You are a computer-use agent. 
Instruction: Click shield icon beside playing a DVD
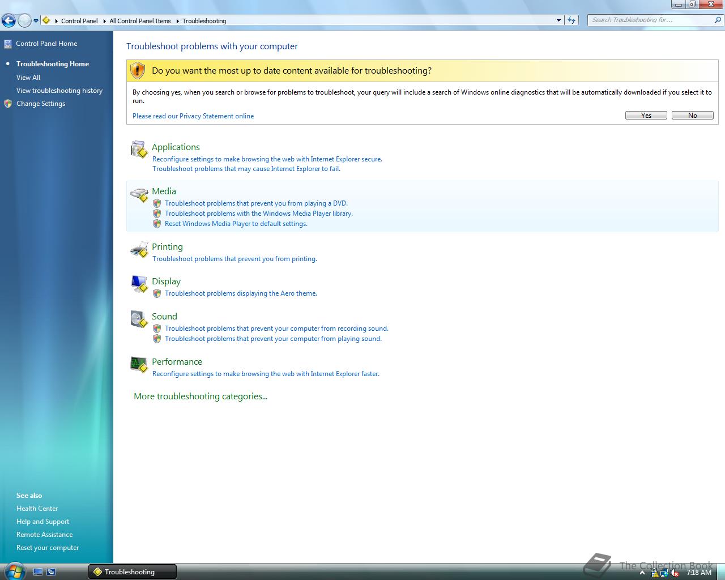(x=157, y=203)
